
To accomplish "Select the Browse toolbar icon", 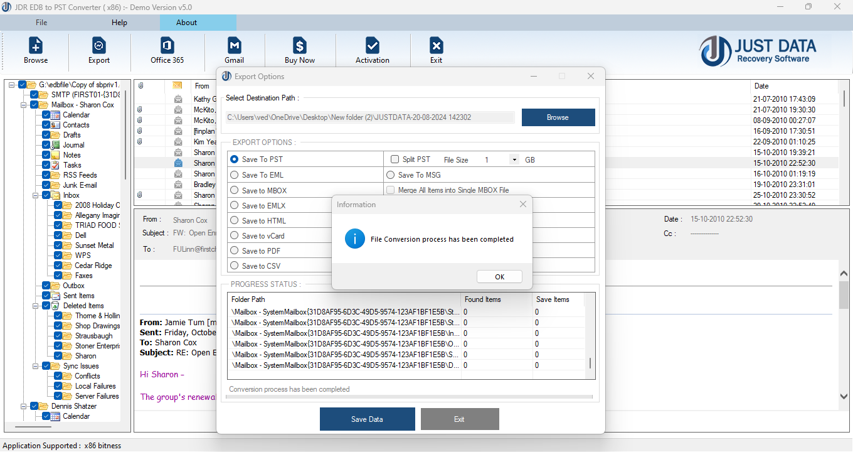I will [x=35, y=49].
